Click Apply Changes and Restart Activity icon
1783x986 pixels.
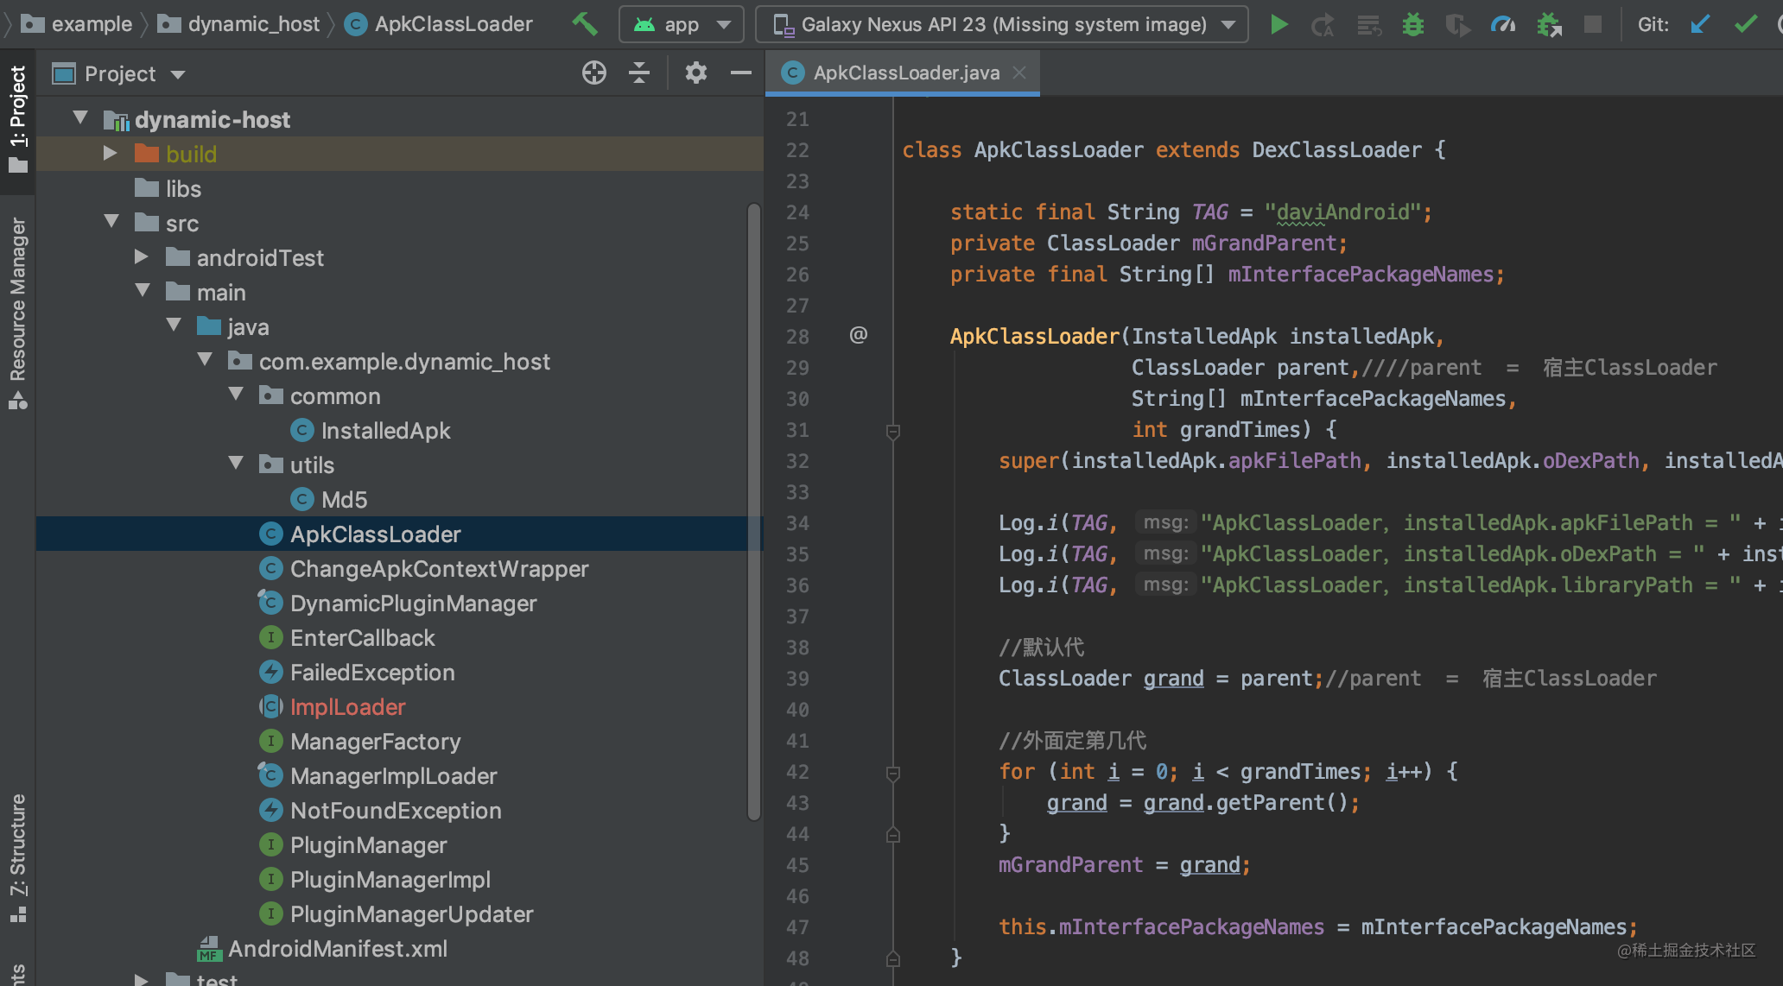[x=1323, y=25]
